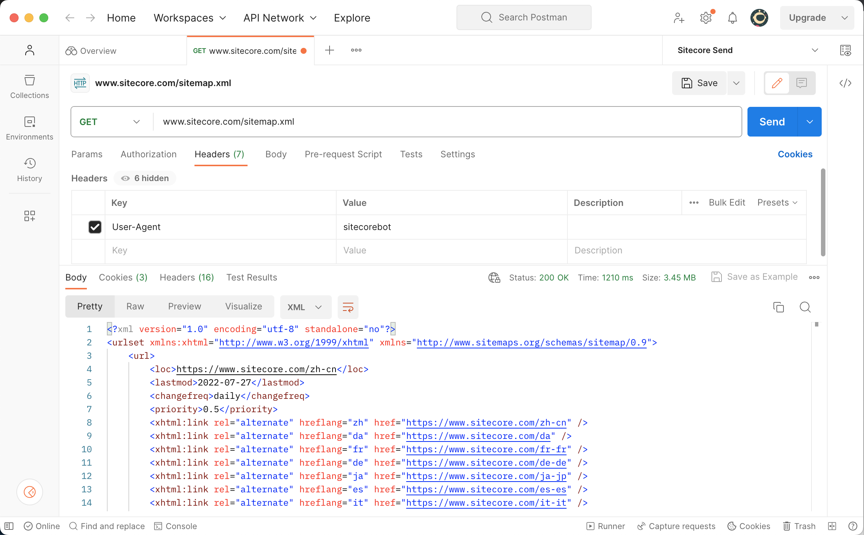Image resolution: width=864 pixels, height=535 pixels.
Task: Open the tab options ellipsis menu
Action: [x=356, y=50]
